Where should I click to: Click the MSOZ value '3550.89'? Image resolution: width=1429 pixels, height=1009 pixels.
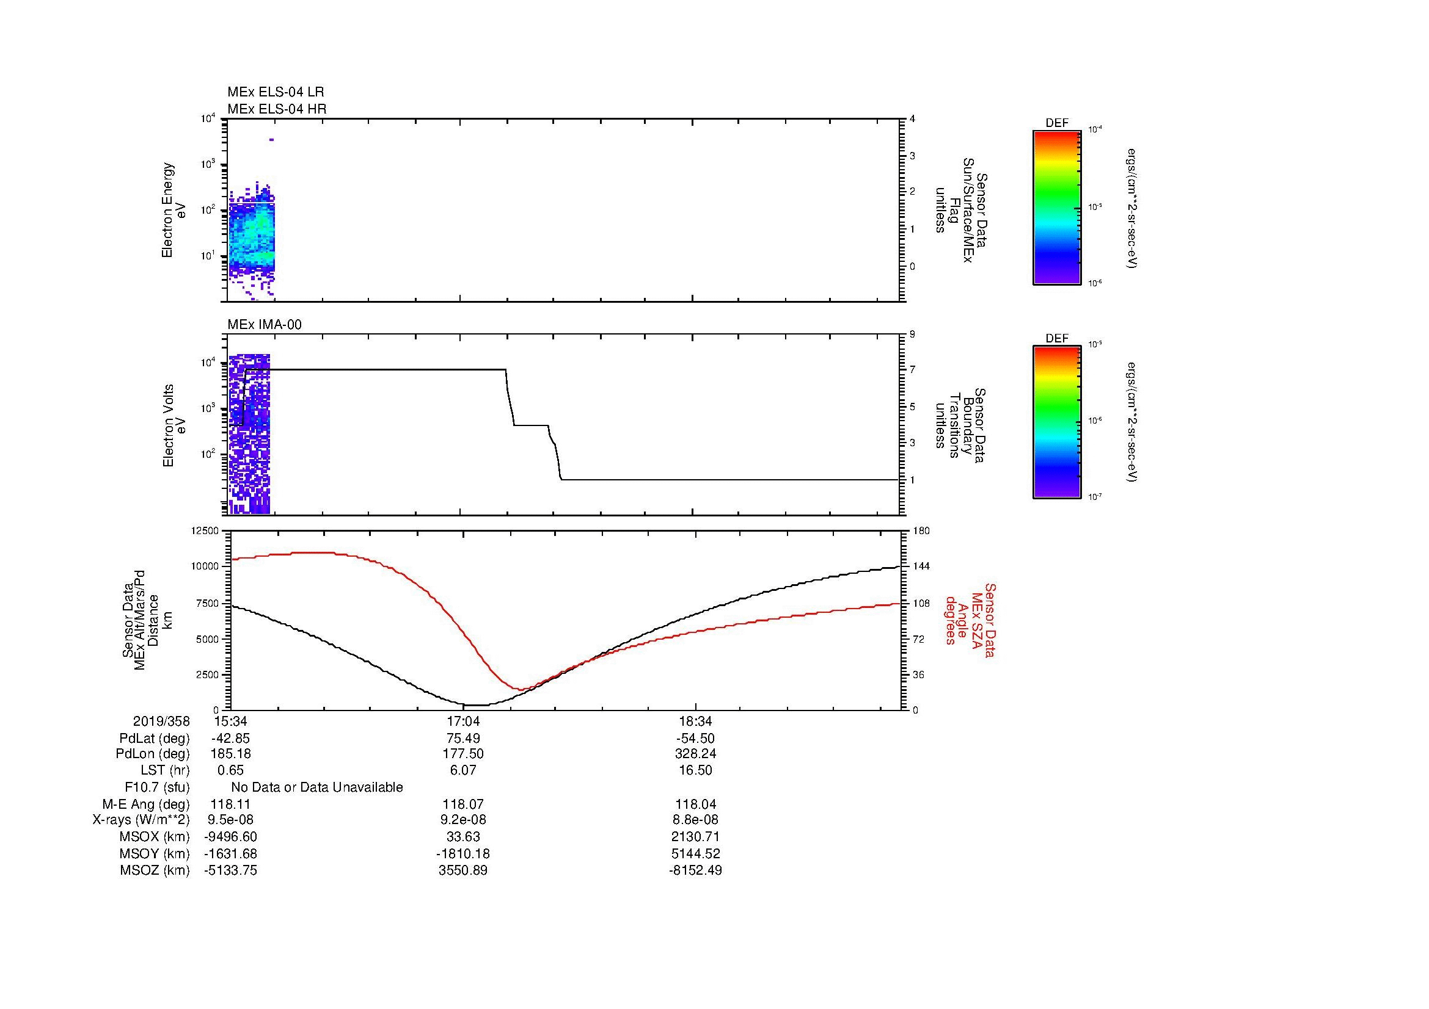pos(463,870)
